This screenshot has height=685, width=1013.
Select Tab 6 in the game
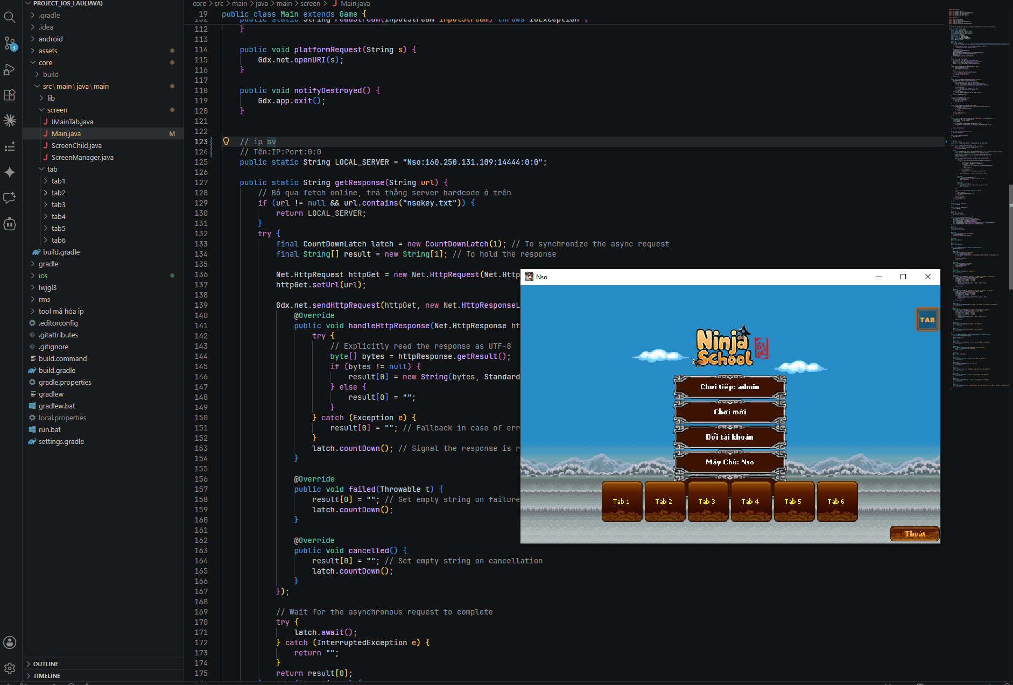tap(836, 502)
